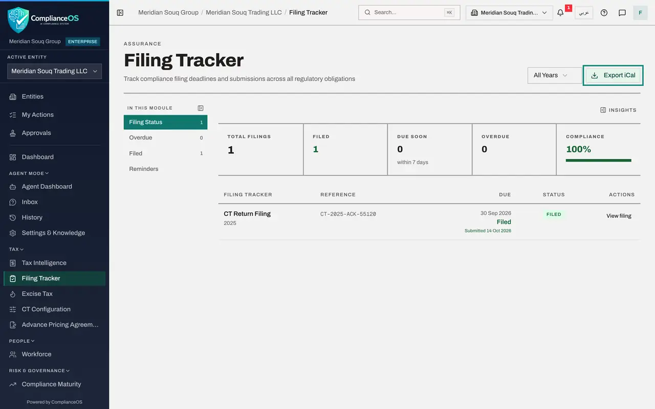
Task: Click the Workforce people icon
Action: click(x=13, y=354)
